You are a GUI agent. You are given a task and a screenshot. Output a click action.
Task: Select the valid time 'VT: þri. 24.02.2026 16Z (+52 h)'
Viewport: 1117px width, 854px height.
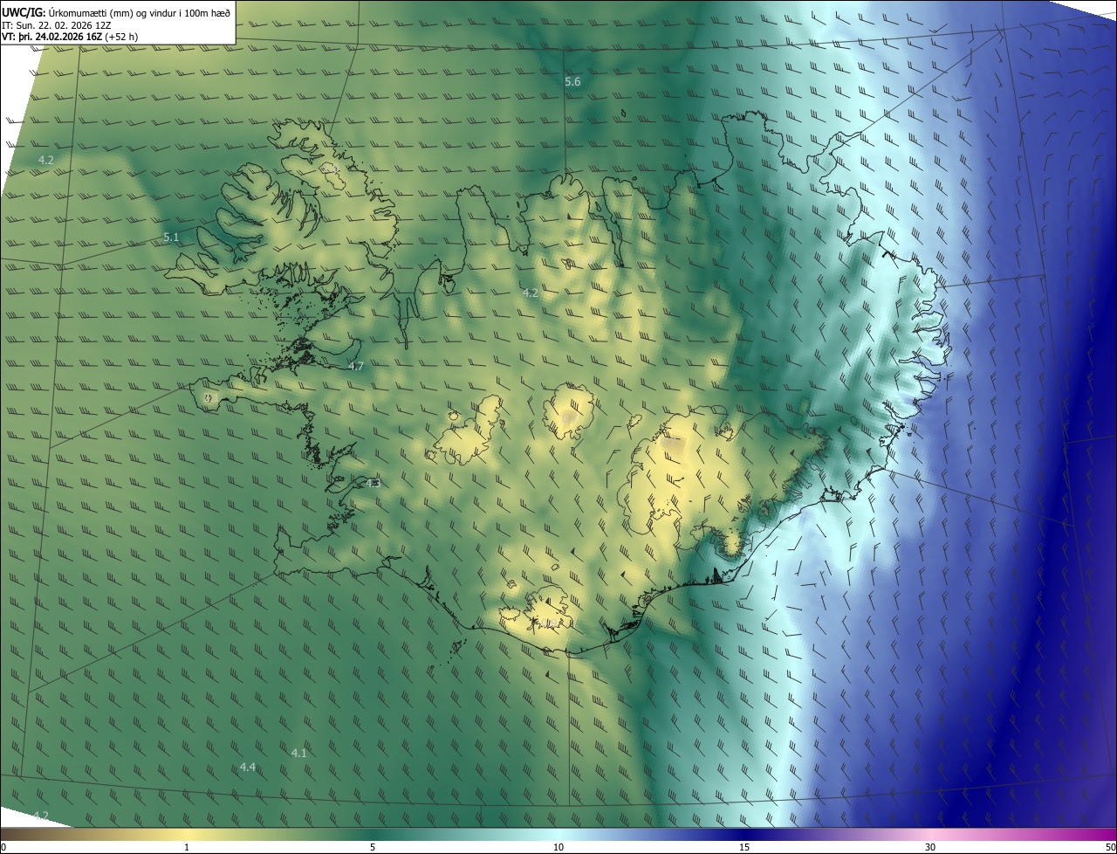pyautogui.click(x=70, y=37)
